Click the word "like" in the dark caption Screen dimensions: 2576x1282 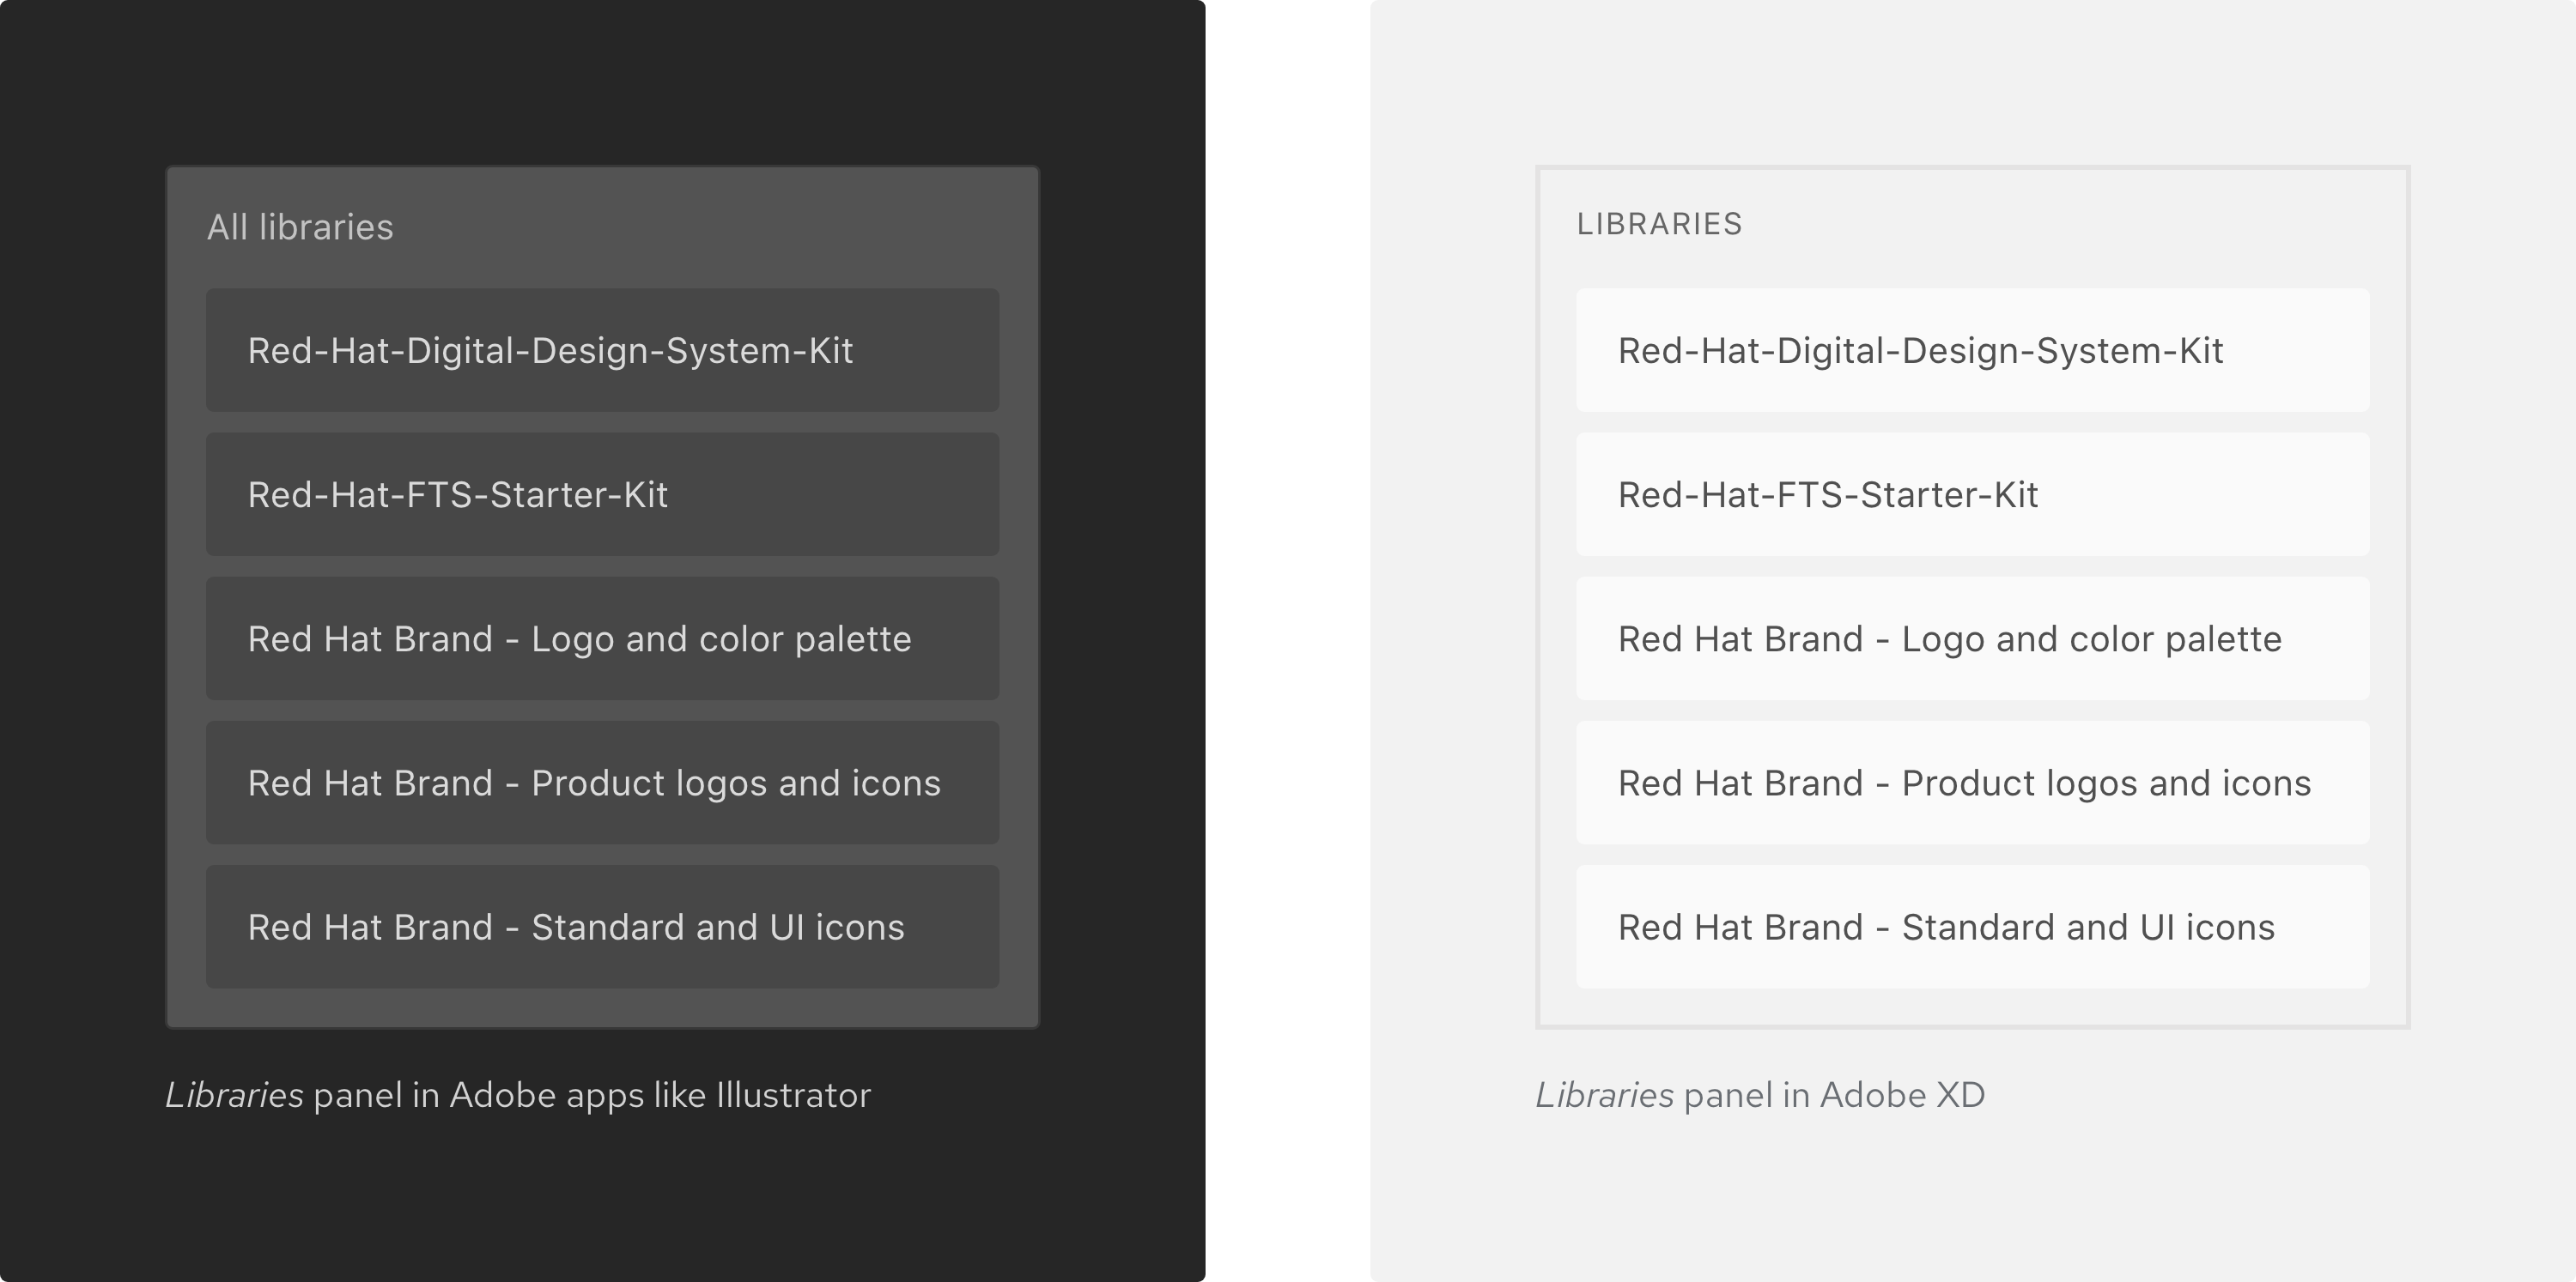679,1095
